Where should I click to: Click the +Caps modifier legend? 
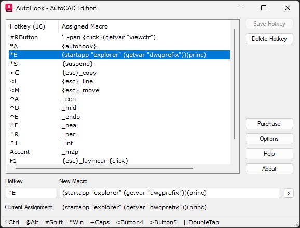pos(100,222)
